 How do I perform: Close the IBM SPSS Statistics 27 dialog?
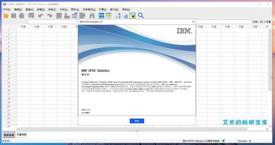[193, 22]
